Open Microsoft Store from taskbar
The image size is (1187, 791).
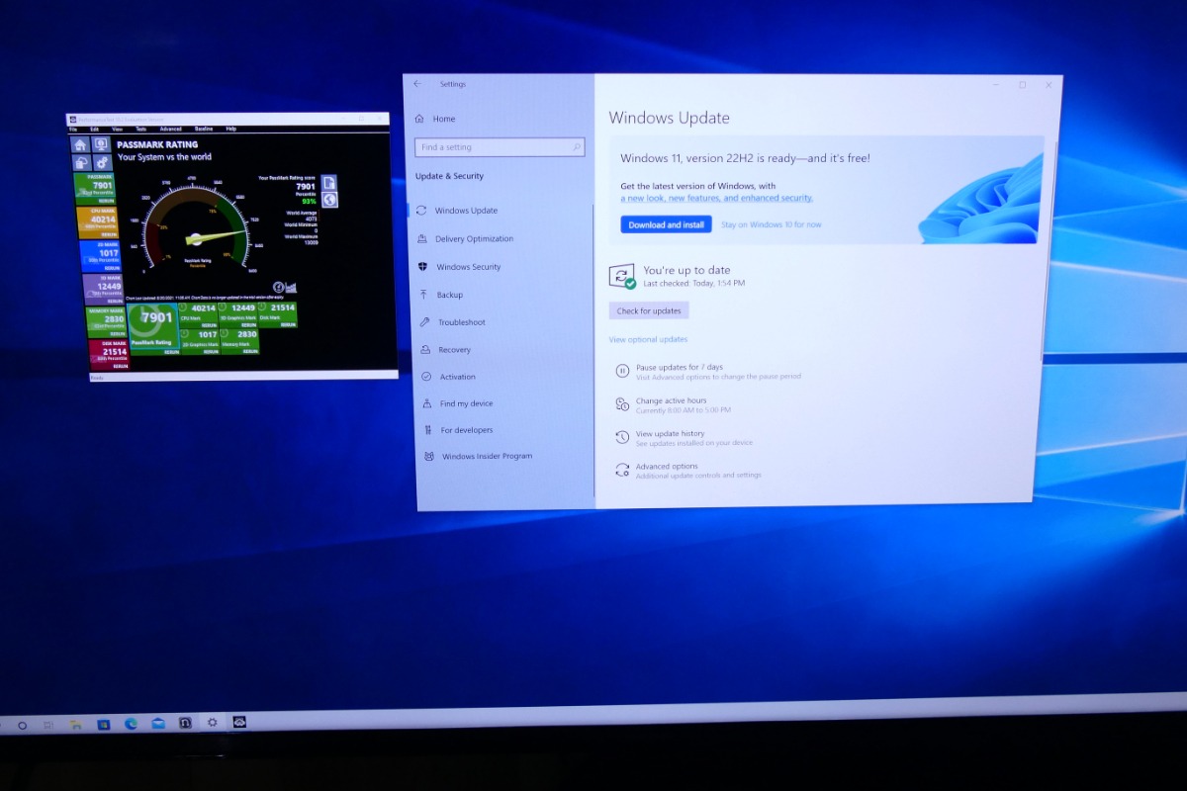click(104, 725)
